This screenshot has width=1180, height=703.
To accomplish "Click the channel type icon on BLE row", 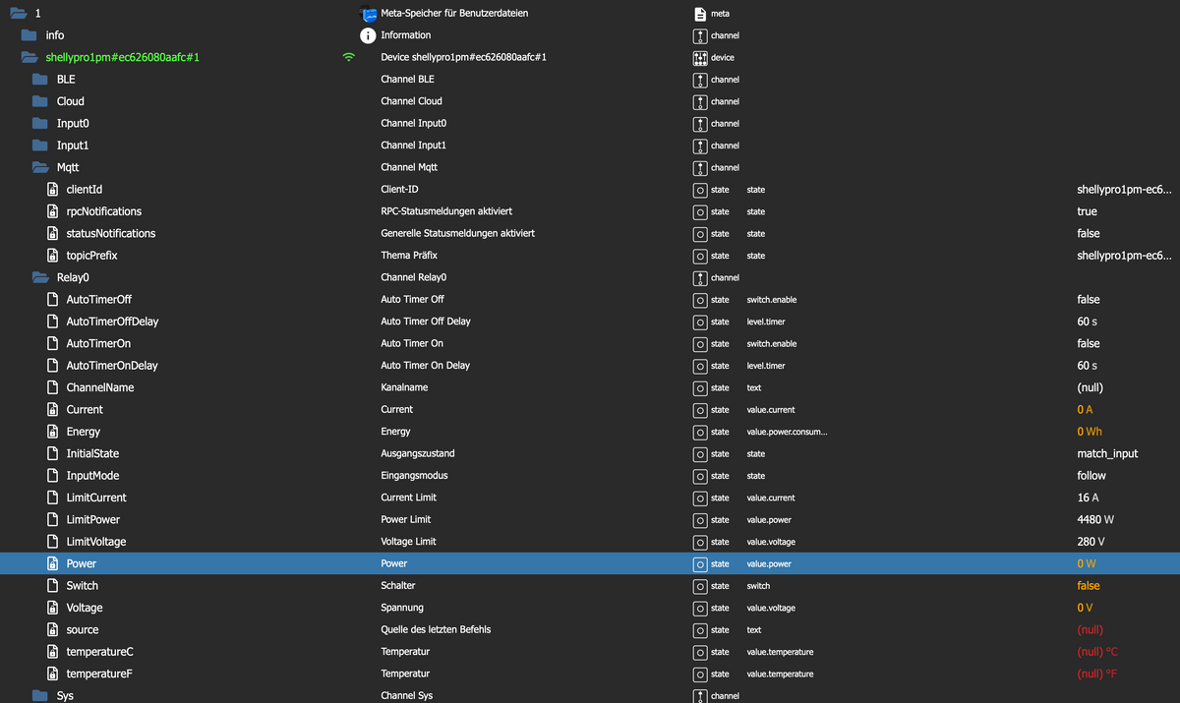I will [700, 80].
